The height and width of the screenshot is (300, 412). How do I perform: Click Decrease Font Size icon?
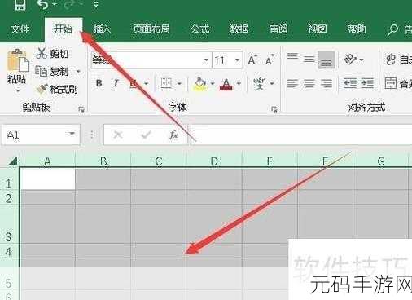(x=270, y=60)
